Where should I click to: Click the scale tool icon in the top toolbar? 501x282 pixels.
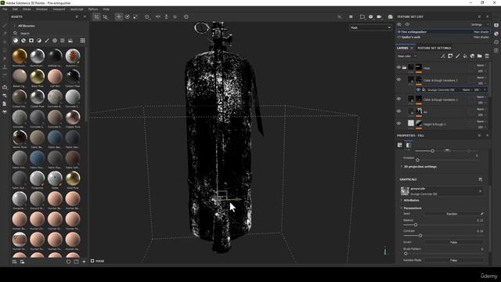[x=135, y=16]
